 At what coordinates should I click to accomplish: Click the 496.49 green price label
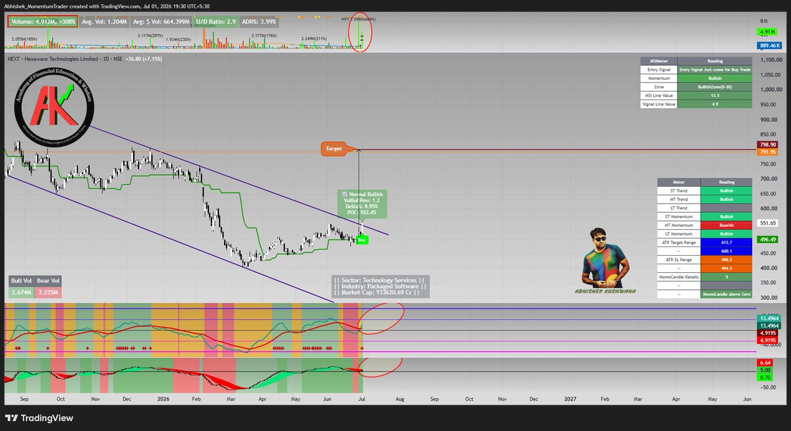pyautogui.click(x=769, y=239)
